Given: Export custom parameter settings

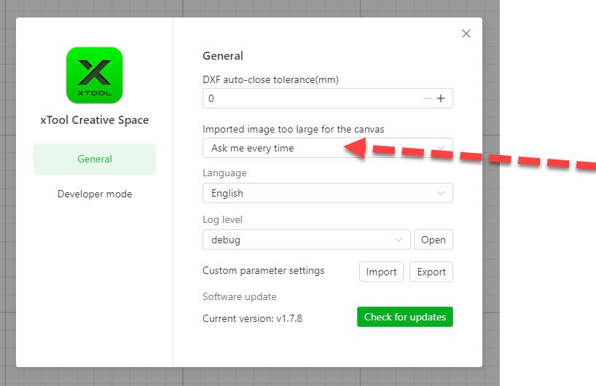Looking at the screenshot, I should tap(431, 272).
